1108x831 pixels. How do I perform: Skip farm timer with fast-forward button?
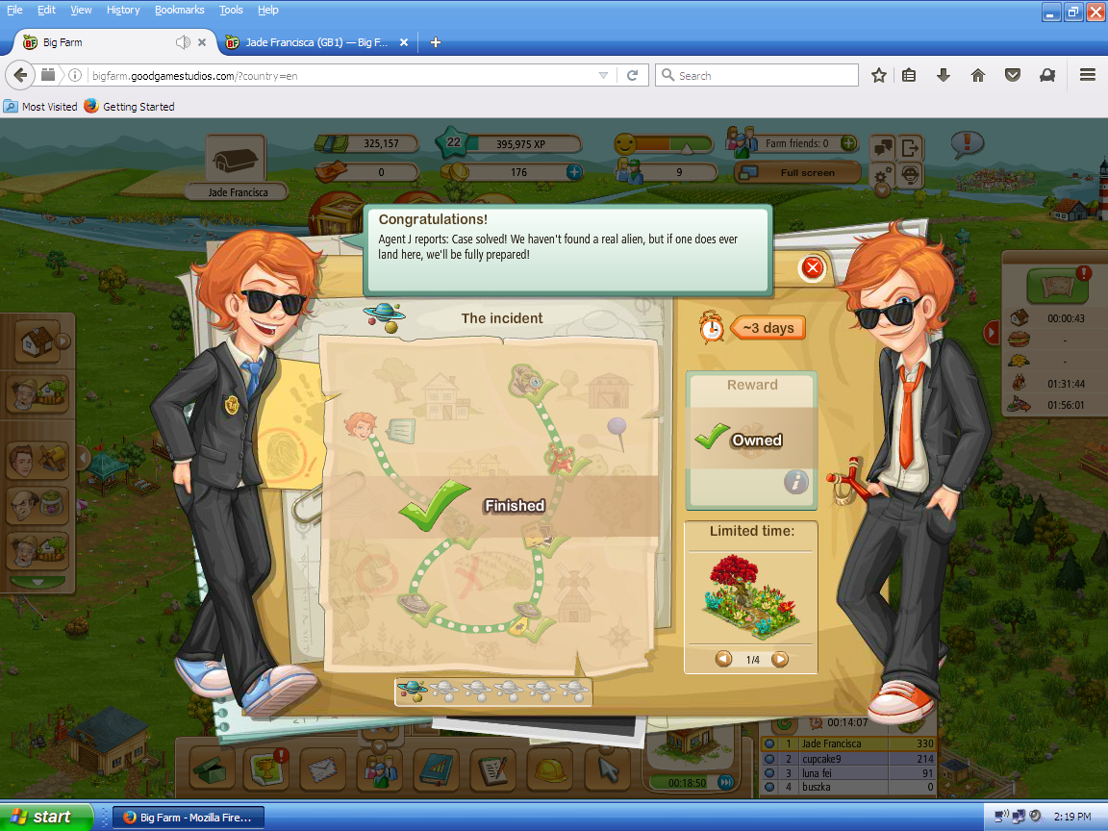coord(725,782)
